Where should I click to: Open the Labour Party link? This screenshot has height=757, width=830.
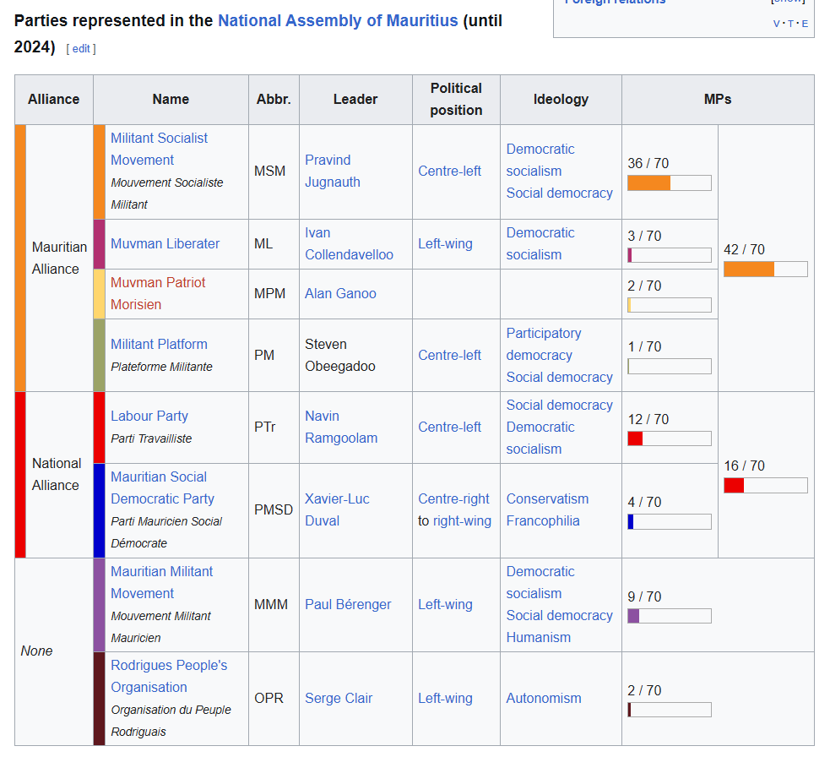tap(149, 416)
